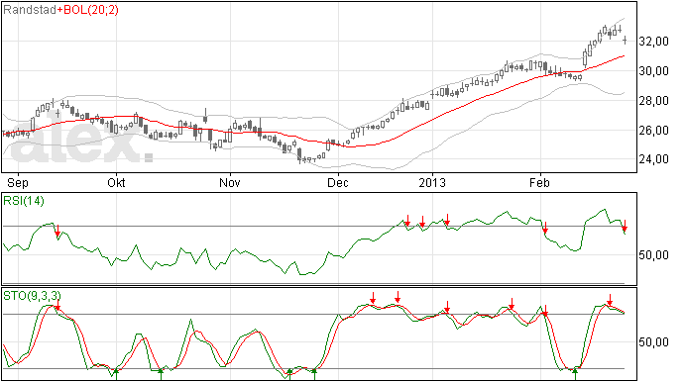Click the Sep month label
This screenshot has width=684, height=383.
coord(18,182)
